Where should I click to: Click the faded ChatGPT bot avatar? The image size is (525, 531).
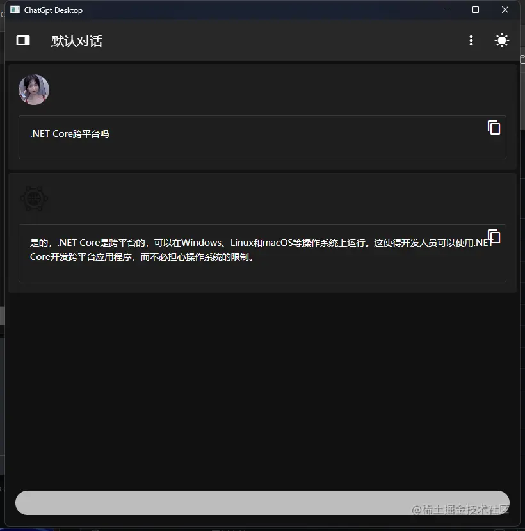[34, 199]
